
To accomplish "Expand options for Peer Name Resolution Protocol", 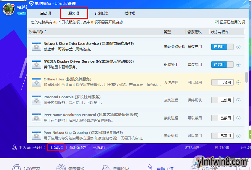I will pyautogui.click(x=238, y=118).
